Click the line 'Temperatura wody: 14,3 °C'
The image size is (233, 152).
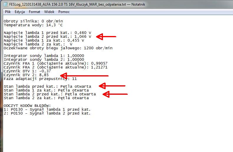click(33, 25)
